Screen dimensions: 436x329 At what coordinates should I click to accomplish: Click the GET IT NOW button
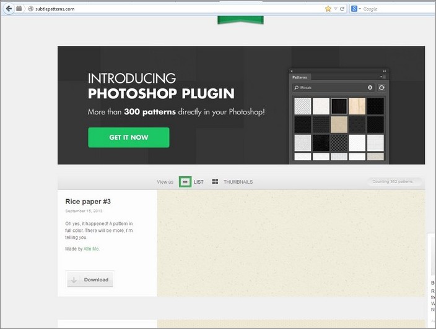click(129, 137)
